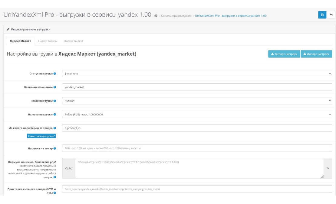Viewport: 336px width, 204px height.
Task: Click the help icon next to Название компании
Action: point(55,87)
